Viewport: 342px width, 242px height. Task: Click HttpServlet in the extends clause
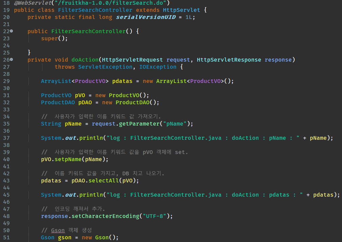181,10
